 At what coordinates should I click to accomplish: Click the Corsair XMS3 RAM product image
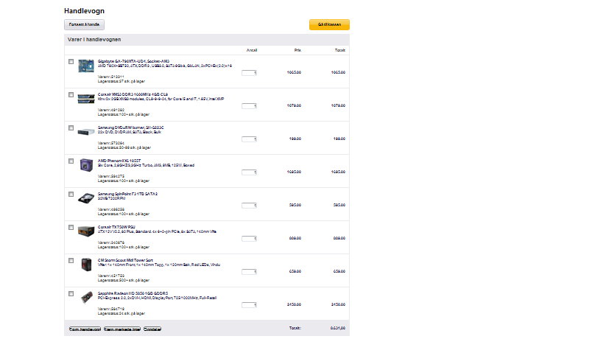[86, 99]
